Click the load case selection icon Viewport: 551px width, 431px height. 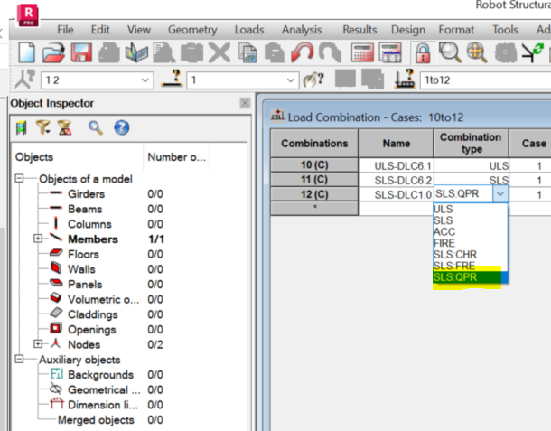point(405,79)
